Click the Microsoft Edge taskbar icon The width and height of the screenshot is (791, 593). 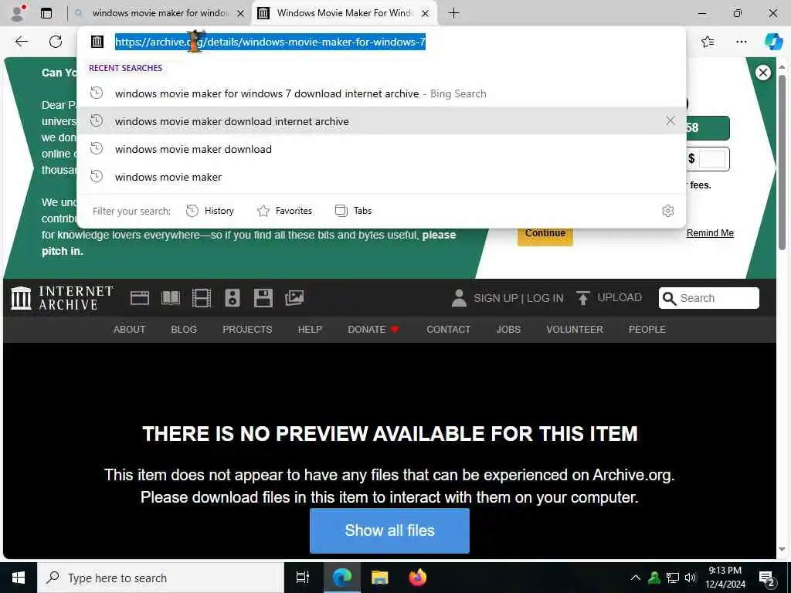342,578
